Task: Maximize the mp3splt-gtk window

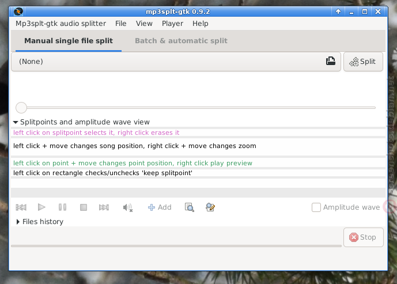Action: click(x=365, y=12)
